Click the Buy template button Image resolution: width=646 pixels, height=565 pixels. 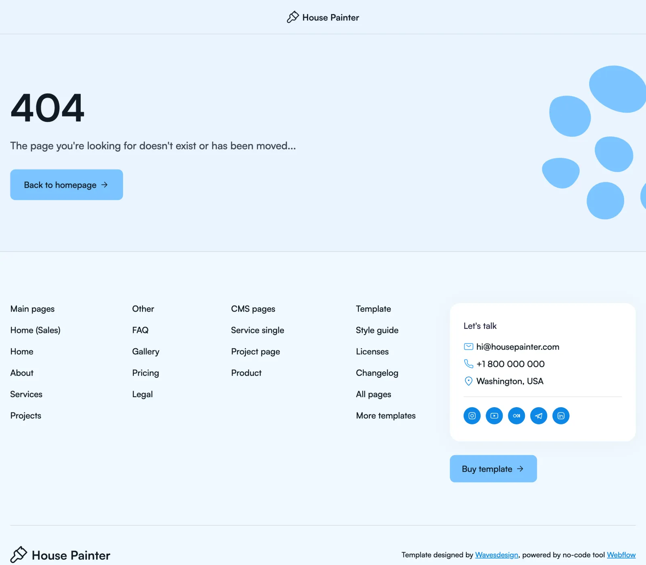tap(493, 469)
